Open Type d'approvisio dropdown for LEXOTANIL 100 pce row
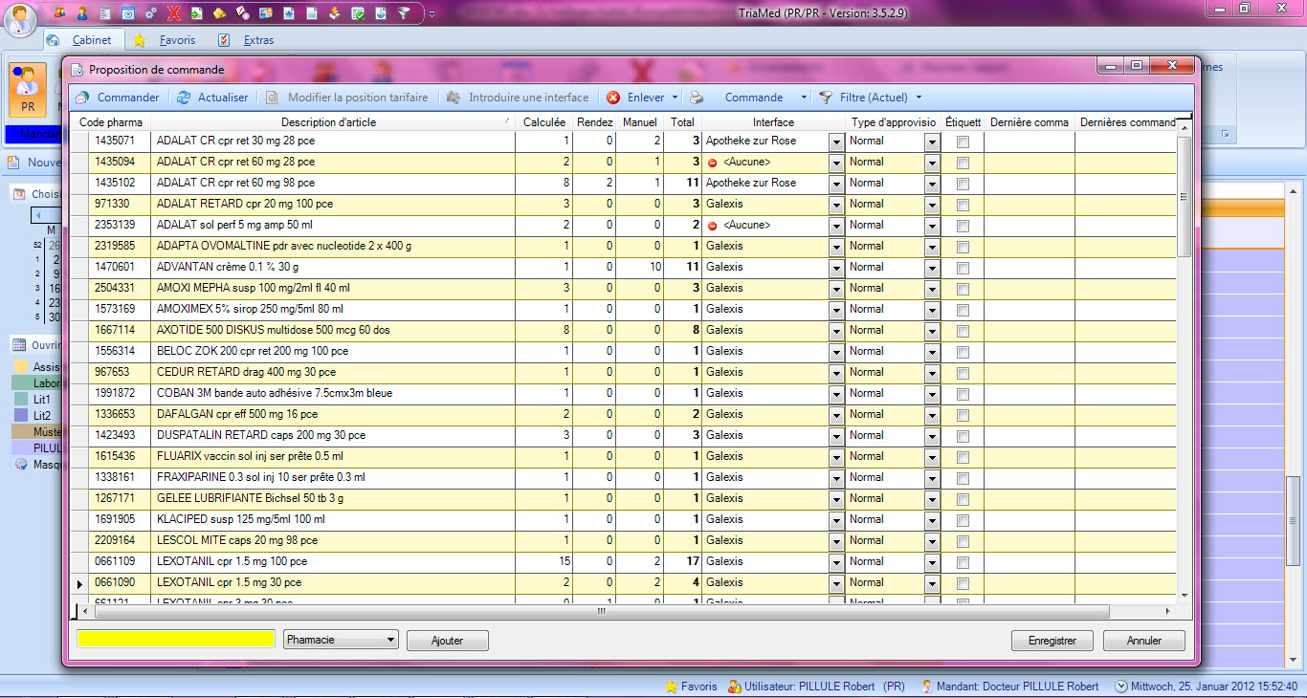Viewport: 1307px width, 698px height. tap(932, 562)
